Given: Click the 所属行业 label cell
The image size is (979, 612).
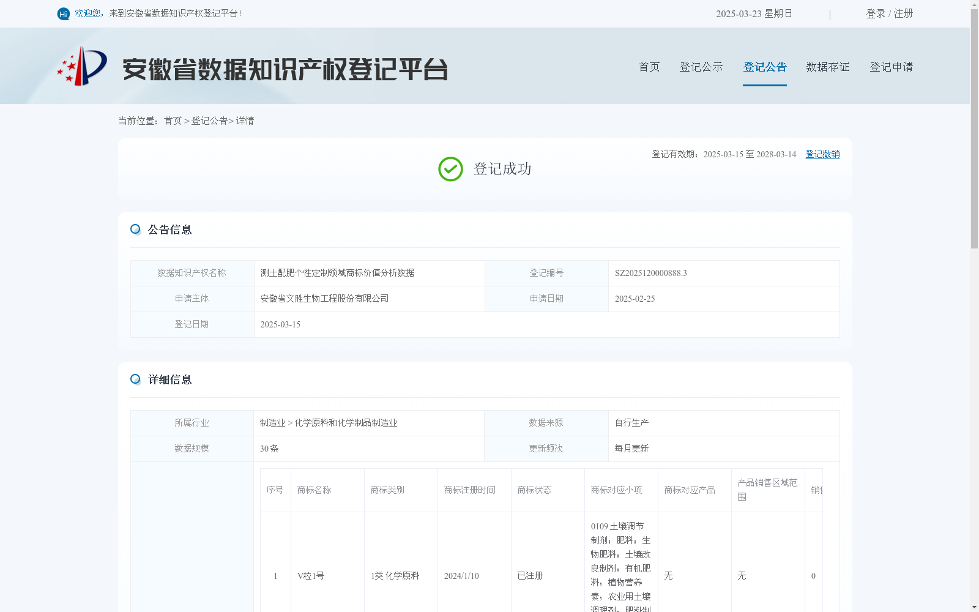Looking at the screenshot, I should pyautogui.click(x=192, y=423).
